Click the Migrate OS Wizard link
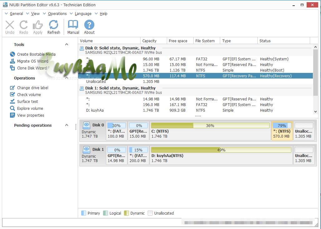 [32, 61]
